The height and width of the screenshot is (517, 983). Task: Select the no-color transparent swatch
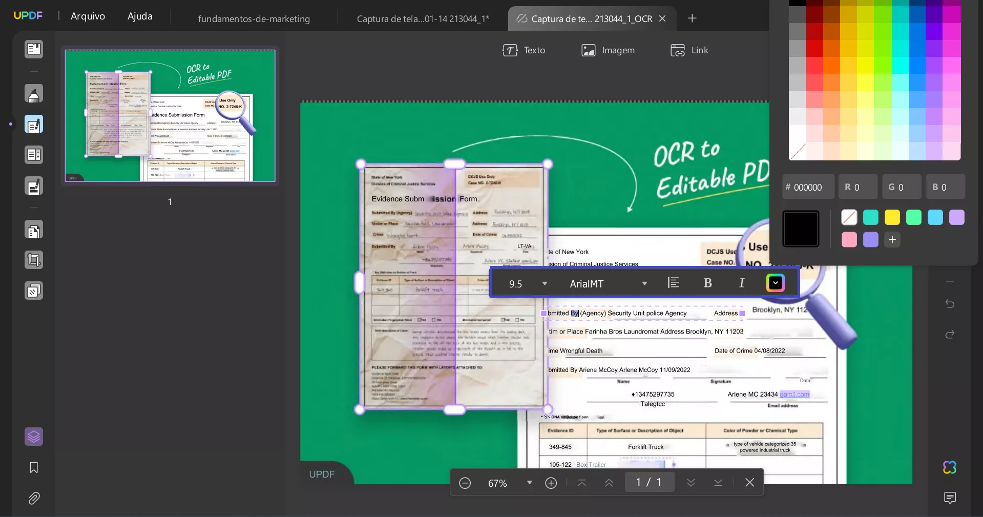coord(849,217)
